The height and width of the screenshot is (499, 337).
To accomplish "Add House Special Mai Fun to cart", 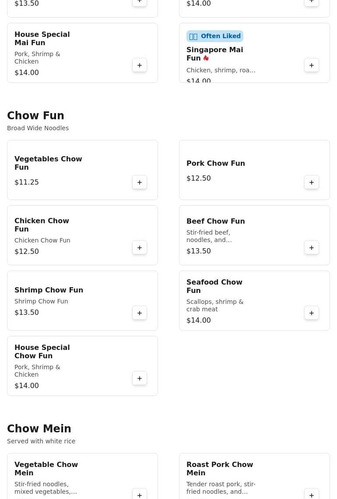I will click(140, 65).
